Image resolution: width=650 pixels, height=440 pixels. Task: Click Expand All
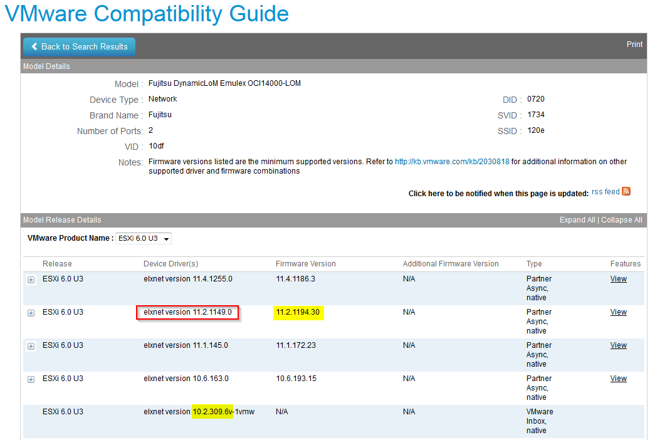pyautogui.click(x=577, y=220)
